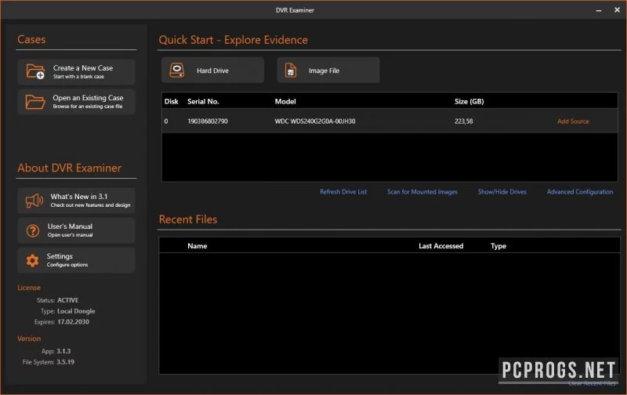Click Show/Hide Drives link
The width and height of the screenshot is (627, 395).
click(x=502, y=192)
